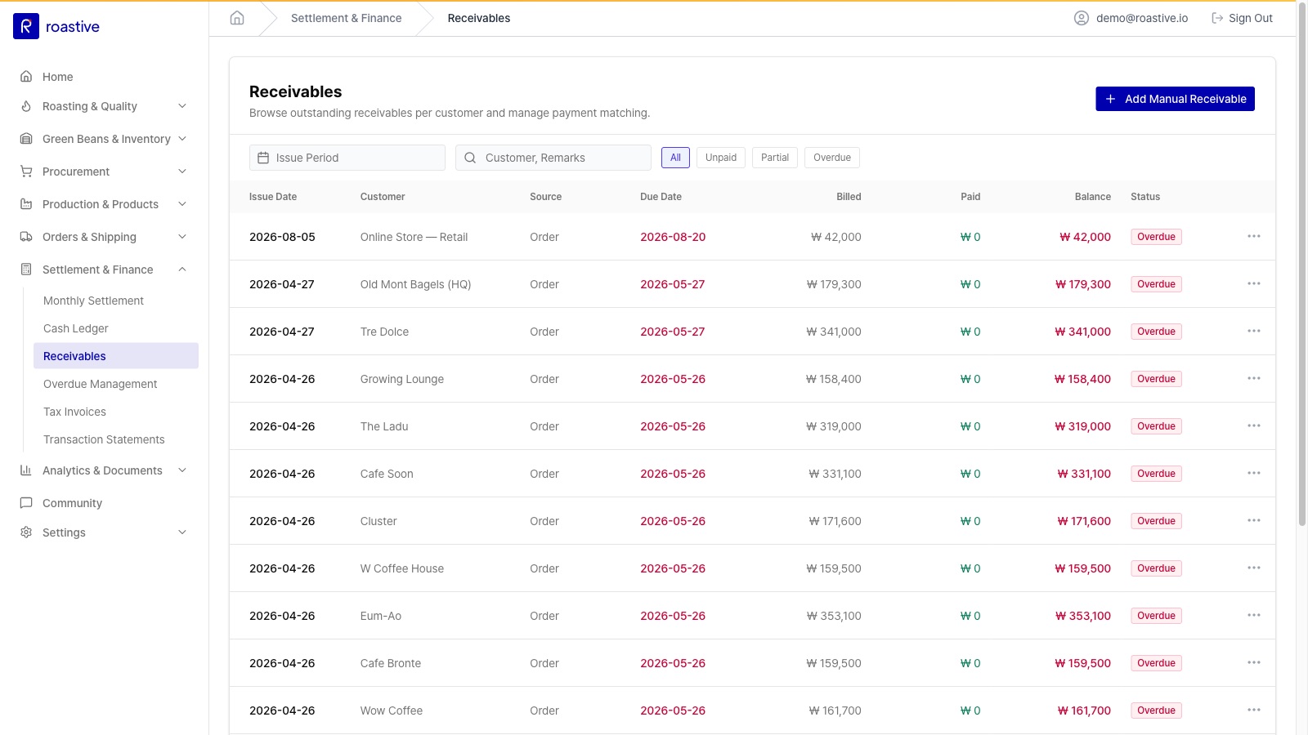Expand Procurement menu chevron
This screenshot has height=735, width=1308.
point(182,171)
